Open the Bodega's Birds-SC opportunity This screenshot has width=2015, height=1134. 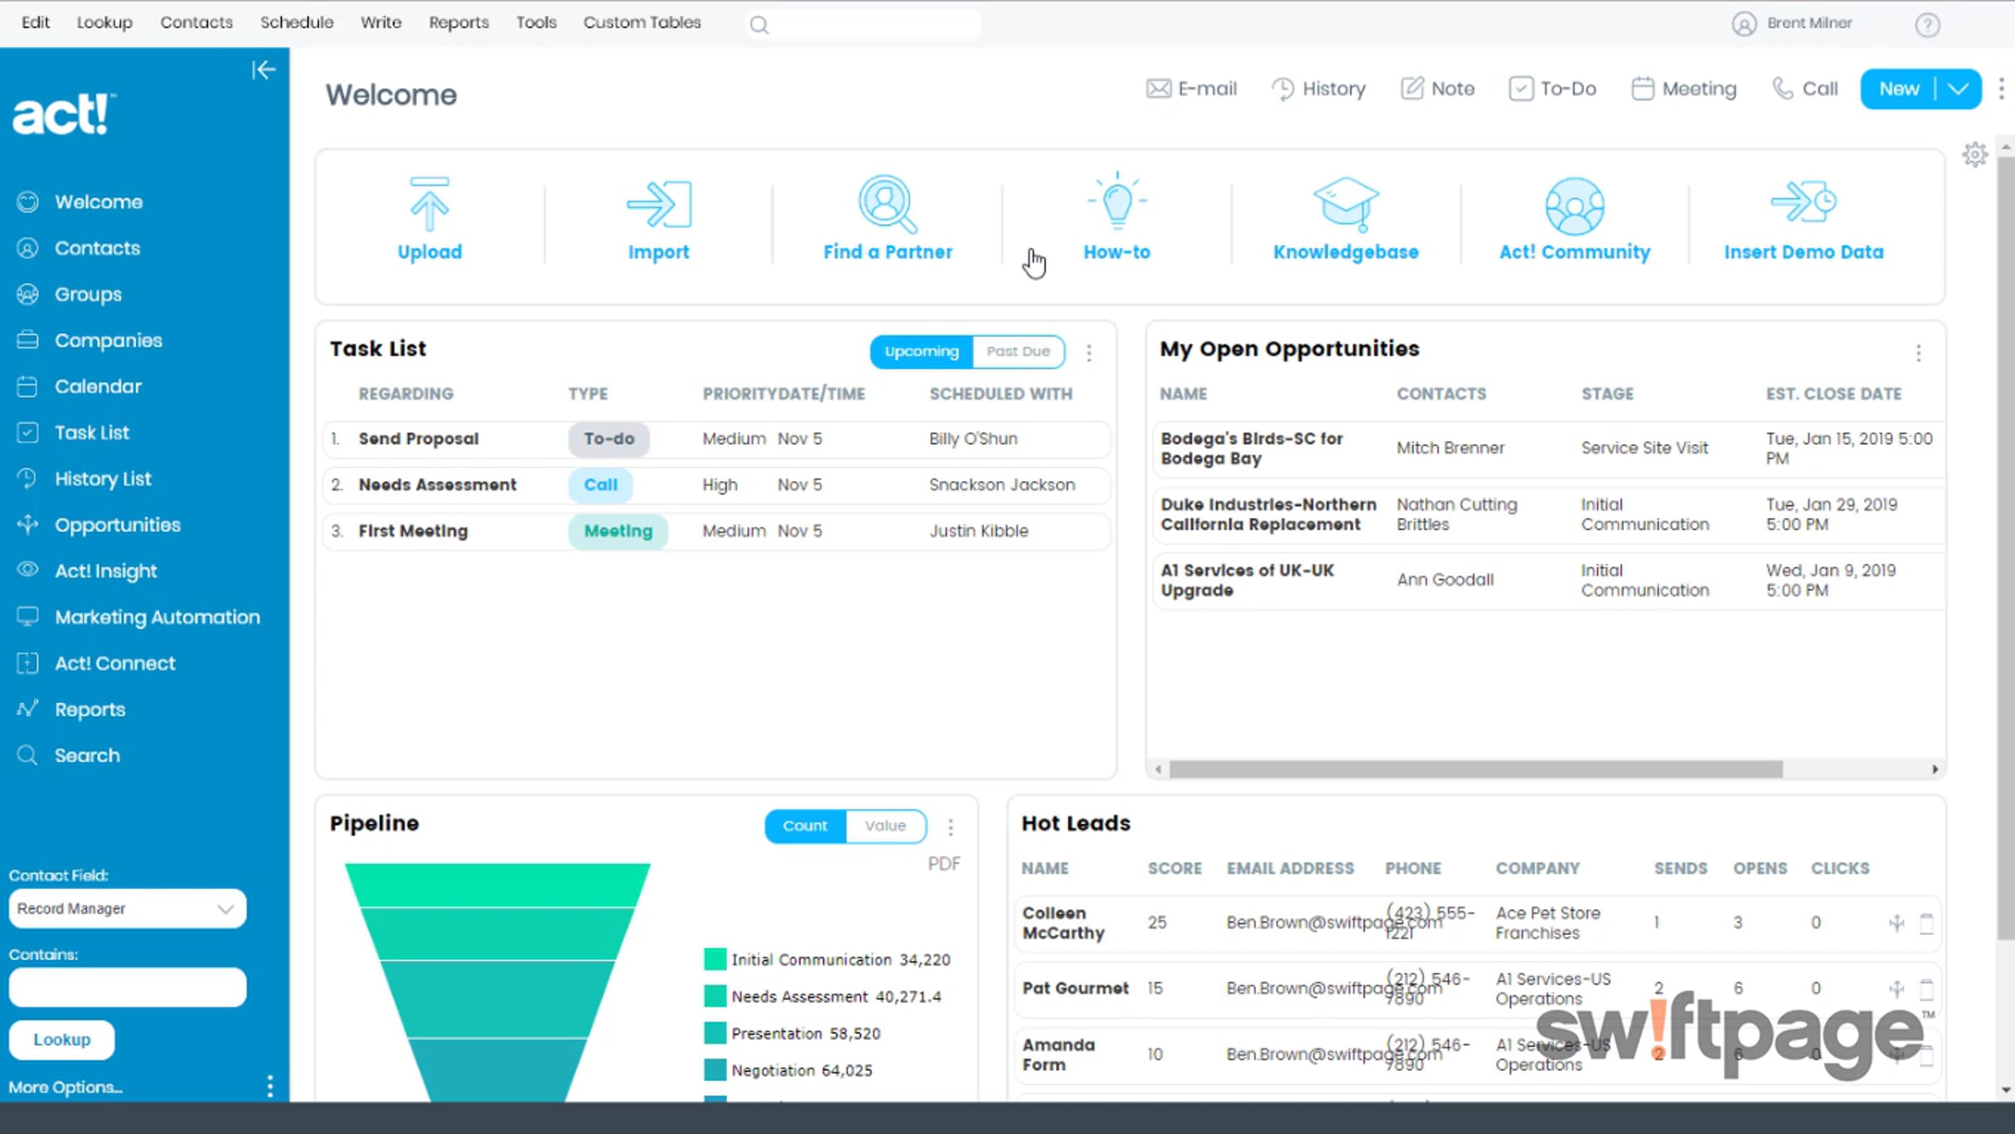point(1549,448)
